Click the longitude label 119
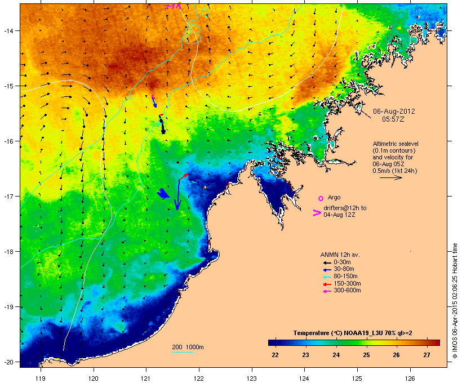The height and width of the screenshot is (383, 462). [x=41, y=378]
